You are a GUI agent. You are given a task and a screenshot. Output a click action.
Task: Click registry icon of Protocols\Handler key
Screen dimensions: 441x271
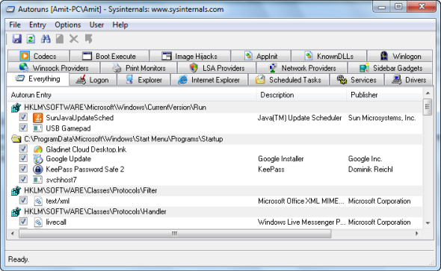[x=16, y=211]
